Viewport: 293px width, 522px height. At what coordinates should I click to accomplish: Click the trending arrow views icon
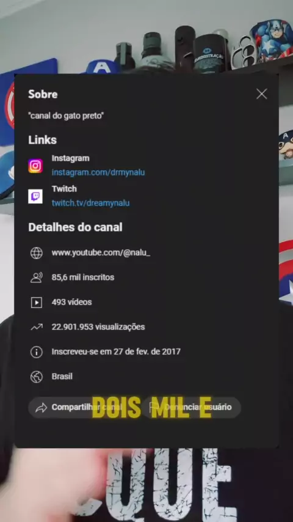coord(36,327)
